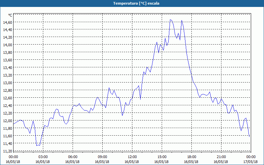The image size is (264, 165).
Task: Click the 14,00 y-axis label
Action: point(8,45)
